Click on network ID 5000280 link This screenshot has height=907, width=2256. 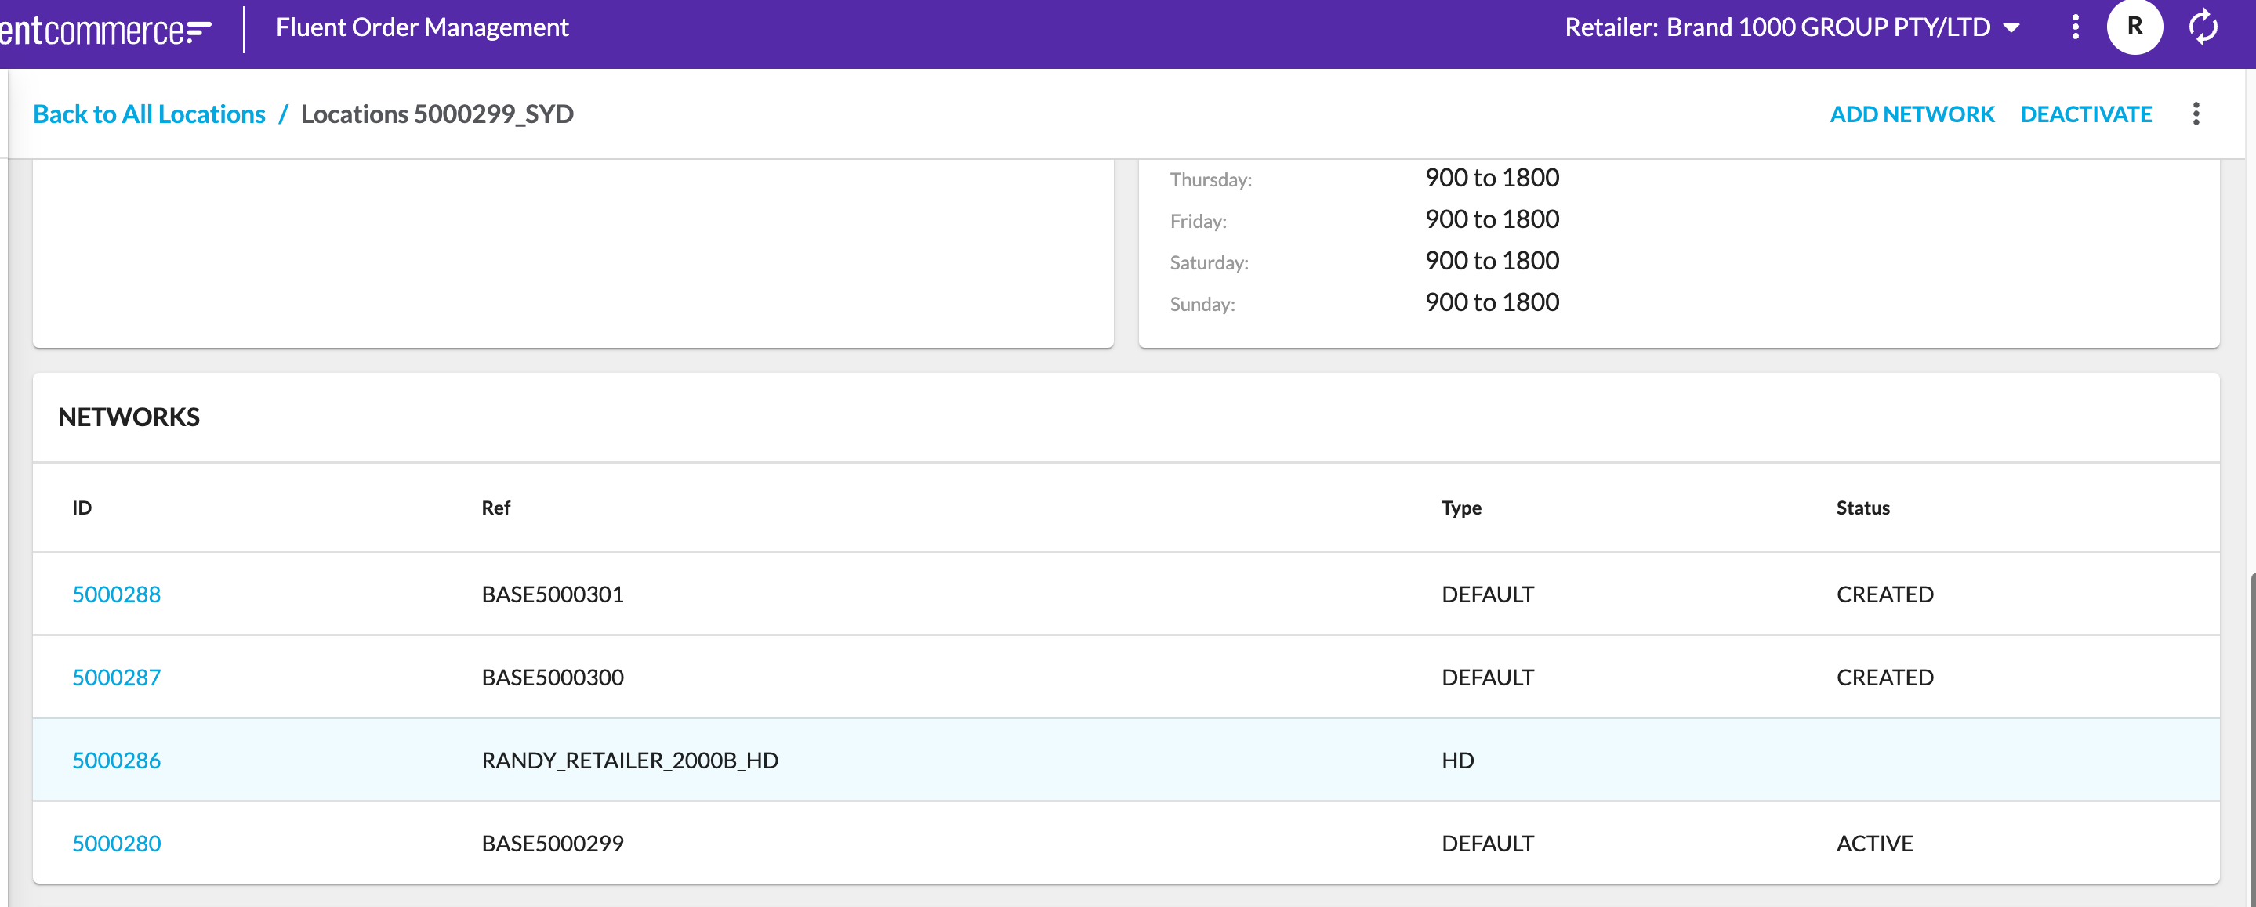click(115, 842)
